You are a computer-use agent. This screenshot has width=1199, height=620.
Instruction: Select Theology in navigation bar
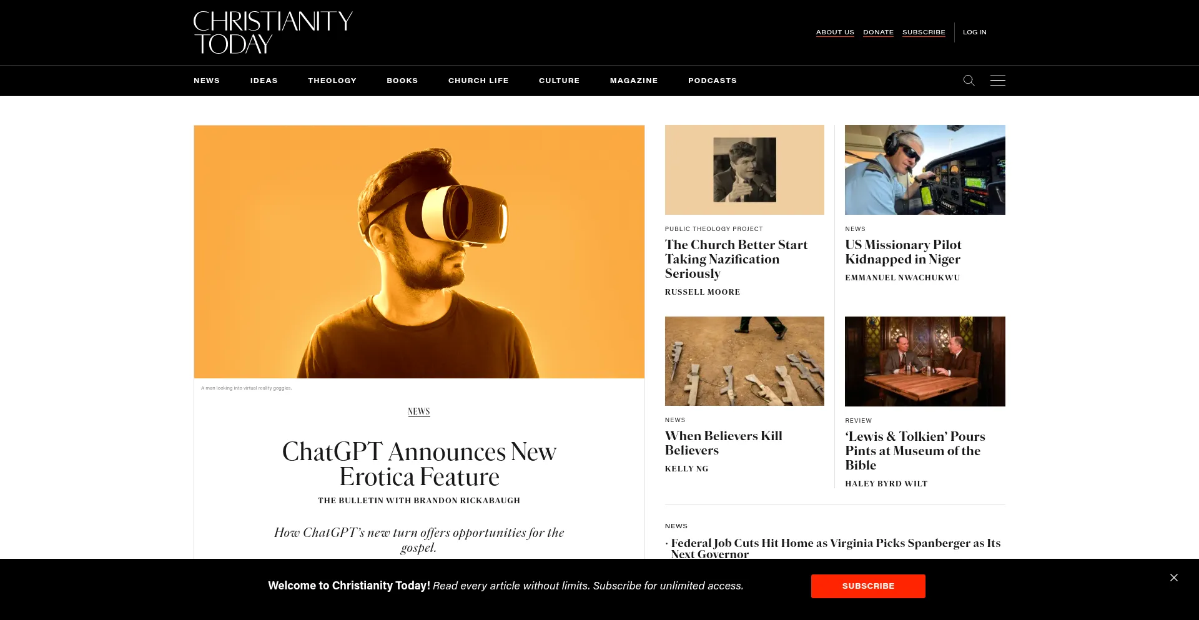tap(332, 81)
